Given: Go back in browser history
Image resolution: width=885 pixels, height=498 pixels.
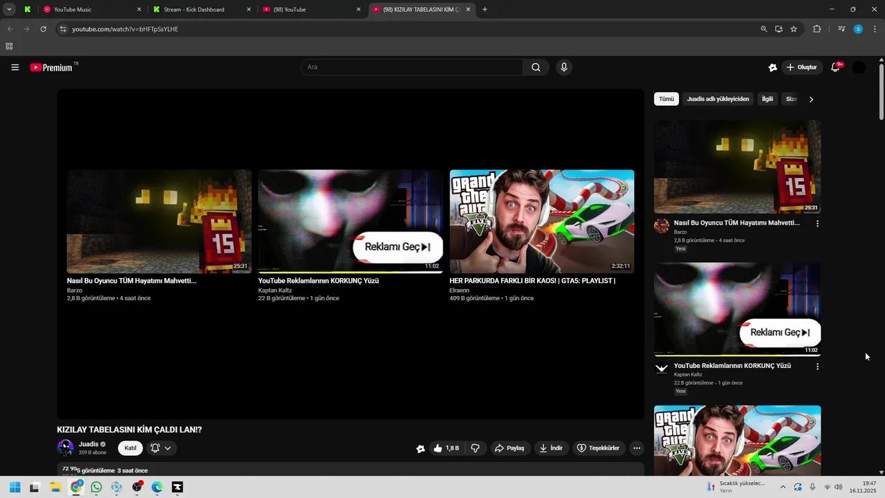Looking at the screenshot, I should [x=10, y=29].
